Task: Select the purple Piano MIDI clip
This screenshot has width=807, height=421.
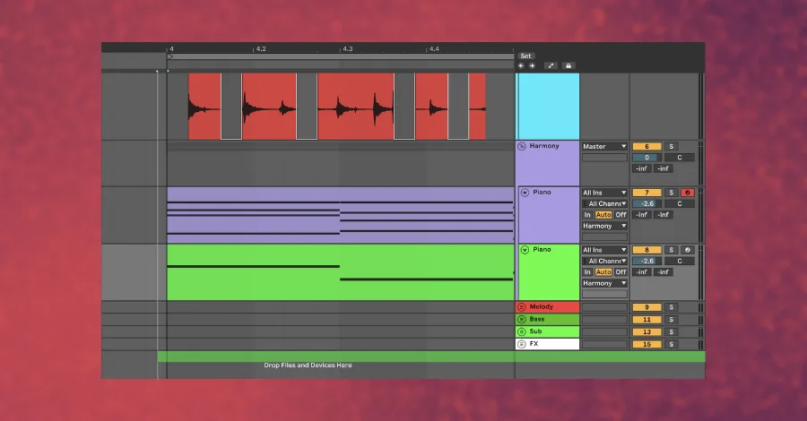Action: [340, 215]
